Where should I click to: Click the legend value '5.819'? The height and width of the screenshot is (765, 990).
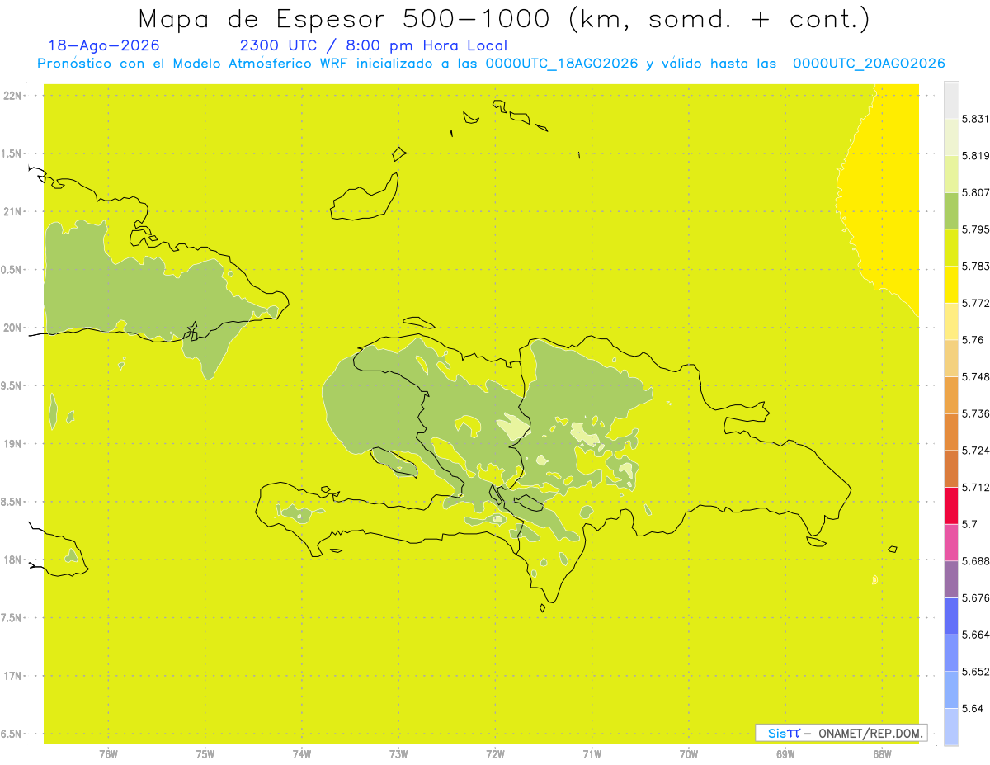[977, 156]
